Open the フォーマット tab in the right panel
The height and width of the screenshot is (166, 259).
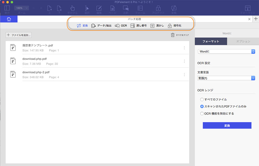tap(211, 41)
